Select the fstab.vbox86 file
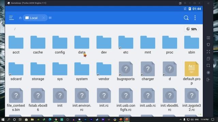The width and height of the screenshot is (218, 122). [x=38, y=100]
